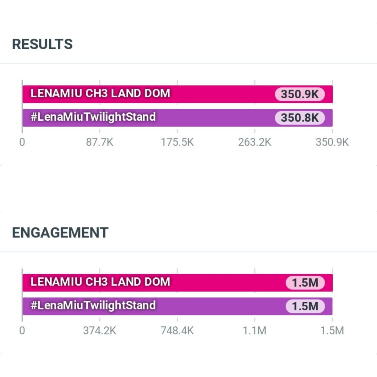Select purple #LenaMiuTwilightStand engagement bar
The width and height of the screenshot is (377, 377).
(178, 306)
